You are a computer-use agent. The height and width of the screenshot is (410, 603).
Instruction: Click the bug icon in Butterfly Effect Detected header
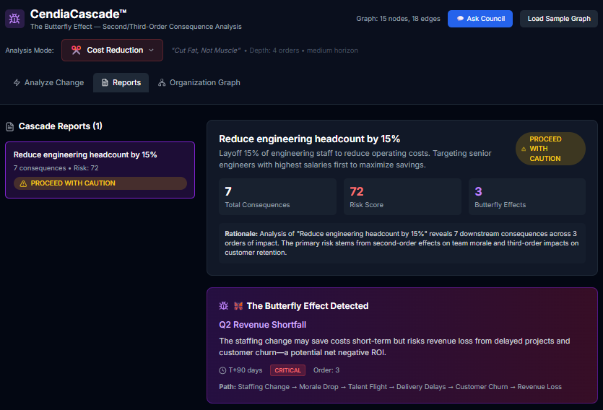click(224, 306)
